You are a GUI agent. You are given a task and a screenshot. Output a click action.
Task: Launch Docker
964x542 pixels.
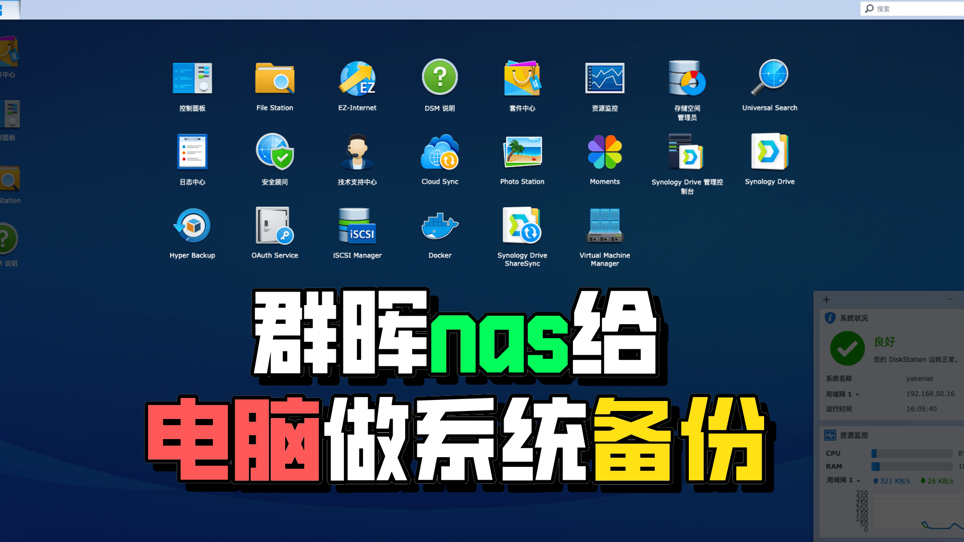(439, 226)
